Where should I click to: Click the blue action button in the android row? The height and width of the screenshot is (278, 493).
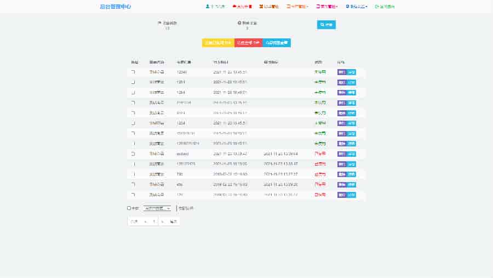[351, 154]
